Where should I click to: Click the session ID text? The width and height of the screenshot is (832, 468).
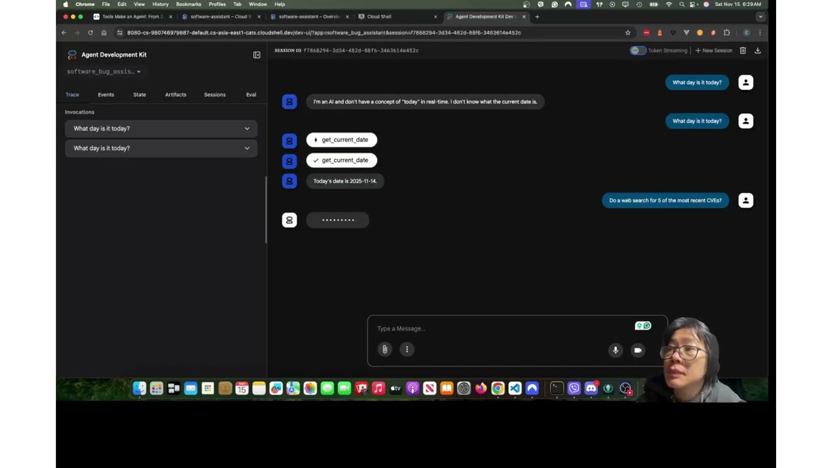tap(361, 50)
